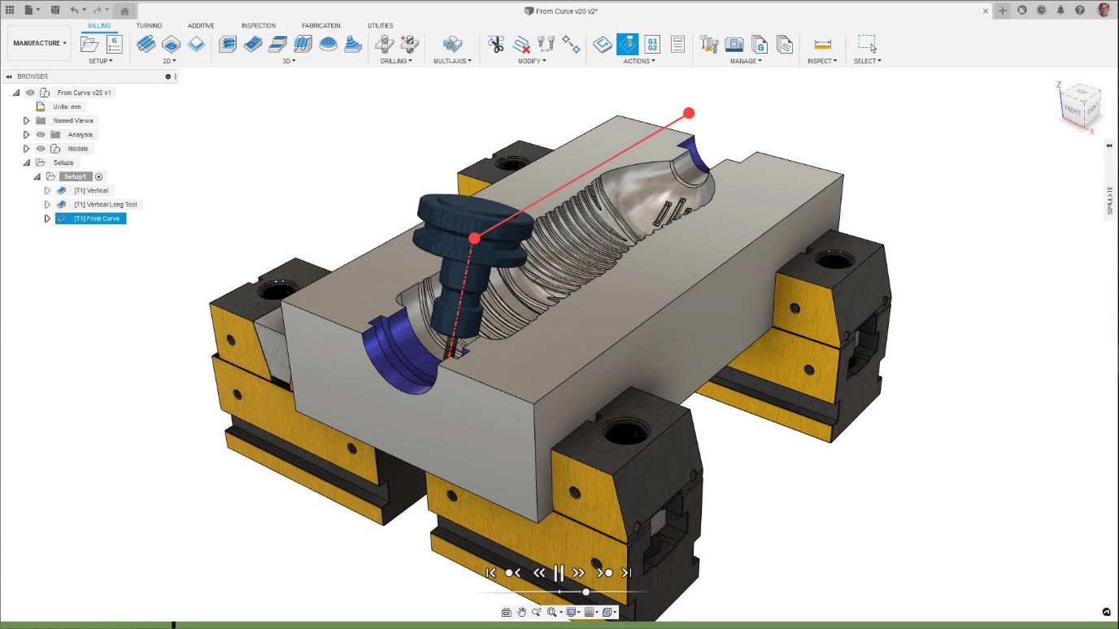The height and width of the screenshot is (629, 1119).
Task: Click the Post Process G1G2 icon
Action: tap(652, 44)
